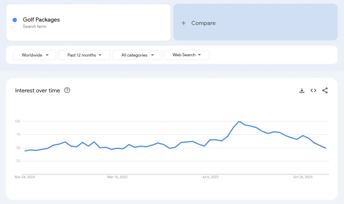Click the leftmost point of the trend line
The height and width of the screenshot is (204, 344).
click(x=25, y=151)
